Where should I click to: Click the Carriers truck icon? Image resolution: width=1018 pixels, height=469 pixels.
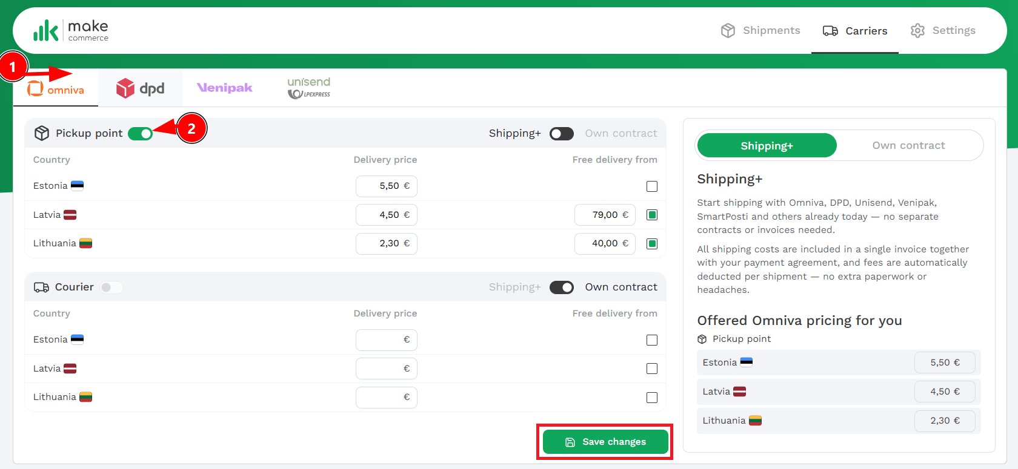point(830,31)
